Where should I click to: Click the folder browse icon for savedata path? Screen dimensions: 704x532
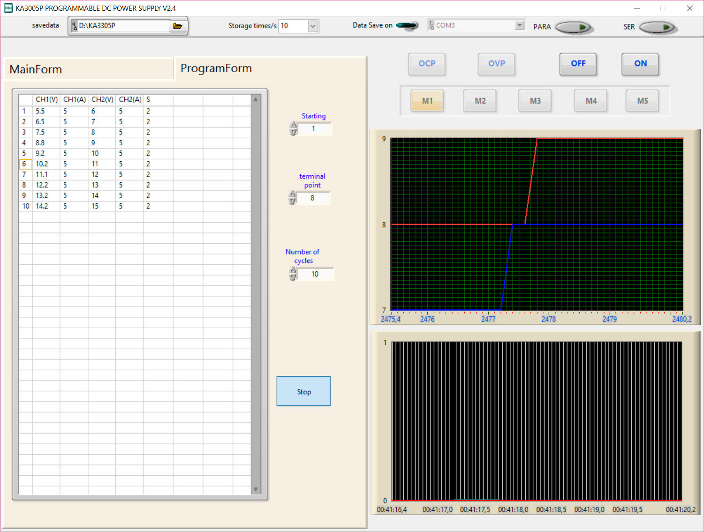click(177, 26)
